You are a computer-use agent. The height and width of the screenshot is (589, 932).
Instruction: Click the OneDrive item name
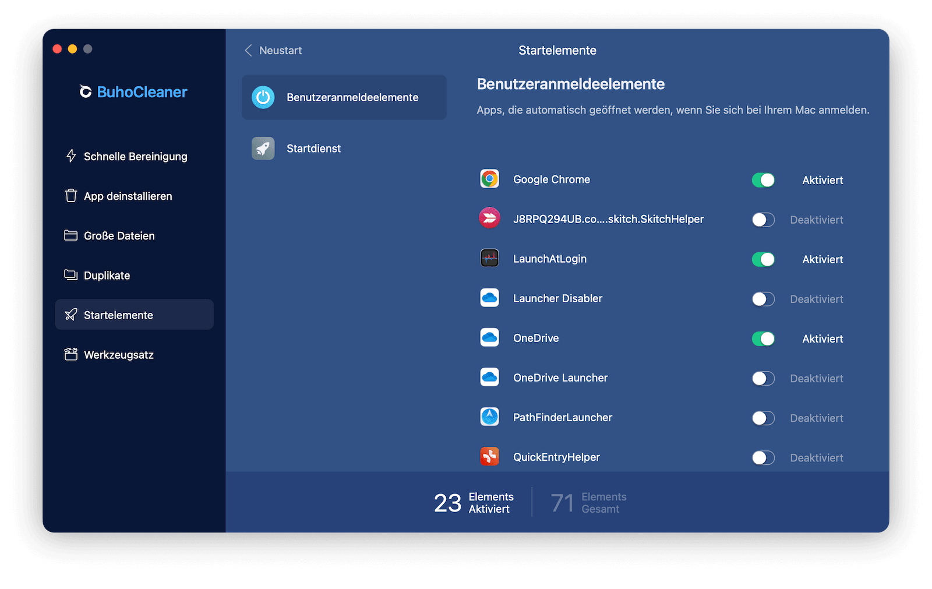tap(536, 338)
